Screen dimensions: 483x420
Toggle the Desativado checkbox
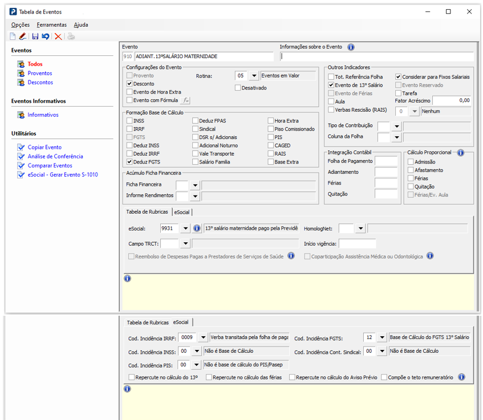tap(237, 88)
